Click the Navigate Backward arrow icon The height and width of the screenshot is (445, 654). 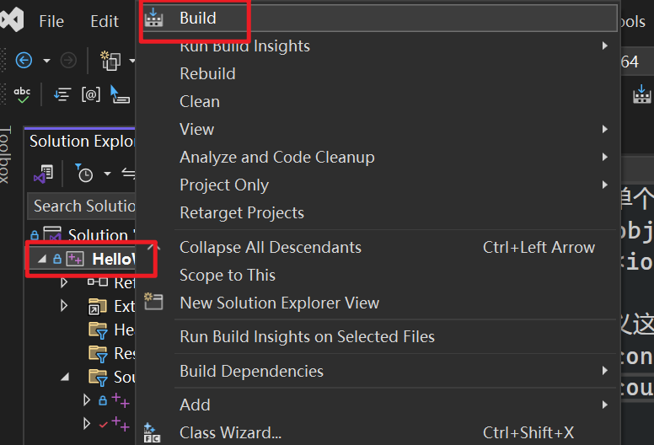click(x=24, y=60)
